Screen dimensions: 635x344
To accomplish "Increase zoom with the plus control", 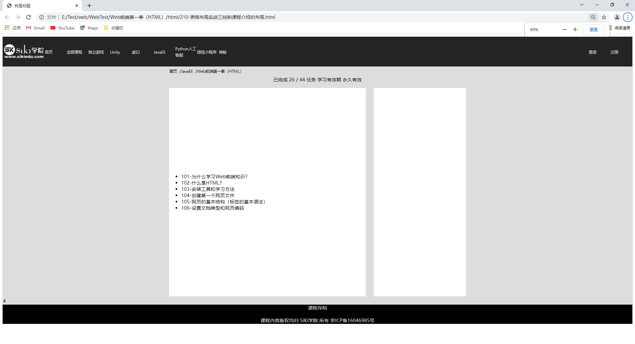I will (x=575, y=29).
